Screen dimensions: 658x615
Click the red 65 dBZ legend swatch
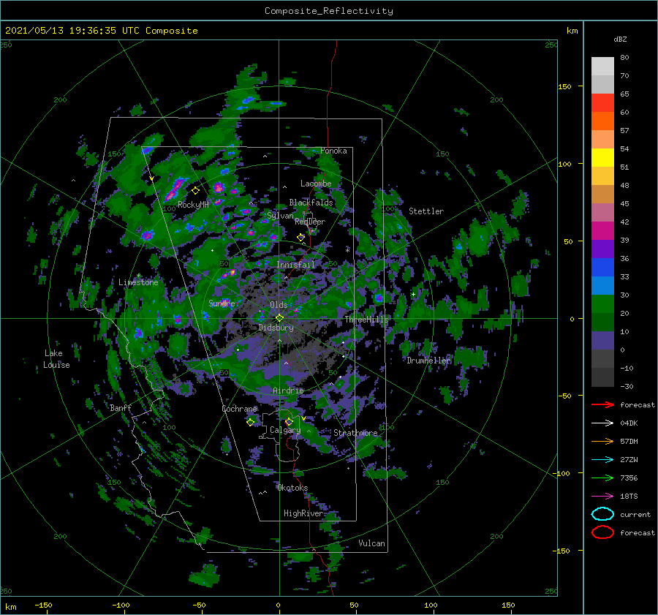coord(602,103)
